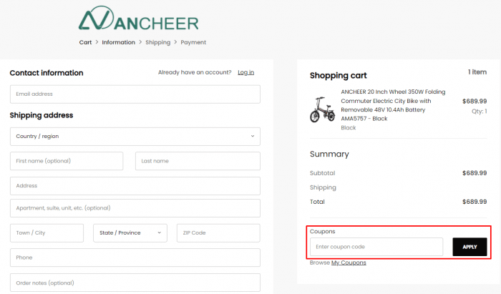The image size is (501, 294).
Task: Click the Subtotal $689.99 amount
Action: pos(475,173)
